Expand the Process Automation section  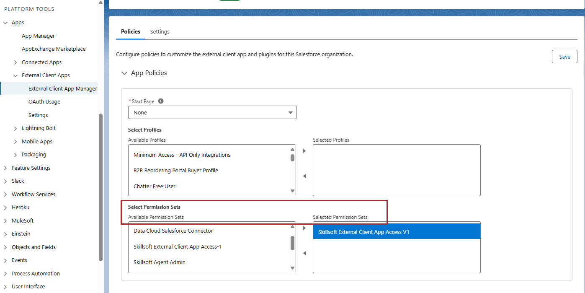pos(5,274)
